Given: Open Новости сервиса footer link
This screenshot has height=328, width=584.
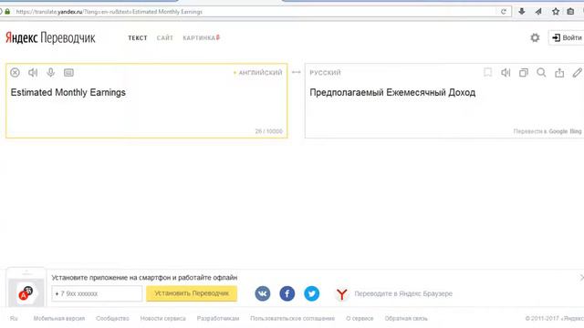Looking at the screenshot, I should tap(162, 318).
